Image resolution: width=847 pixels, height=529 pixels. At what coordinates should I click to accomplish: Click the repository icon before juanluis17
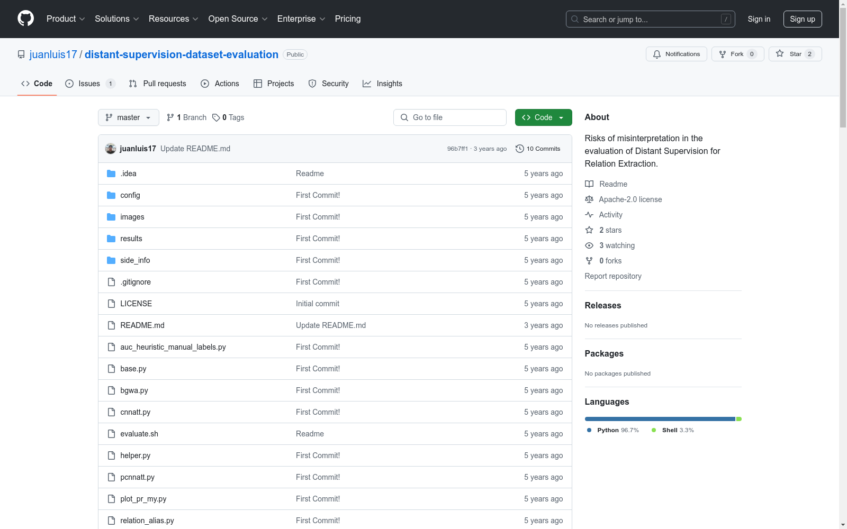[x=21, y=54]
